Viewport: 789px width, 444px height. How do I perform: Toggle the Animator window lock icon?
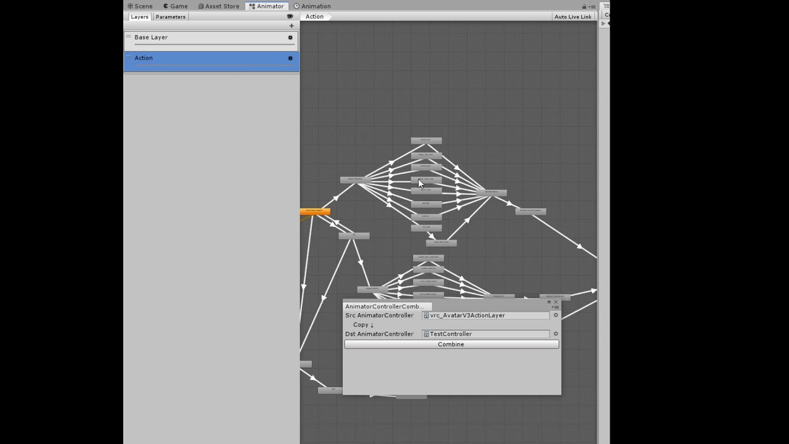(x=584, y=7)
